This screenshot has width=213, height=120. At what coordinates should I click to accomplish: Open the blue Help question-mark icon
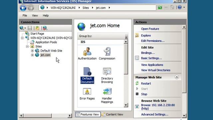pyautogui.click(x=180, y=7)
